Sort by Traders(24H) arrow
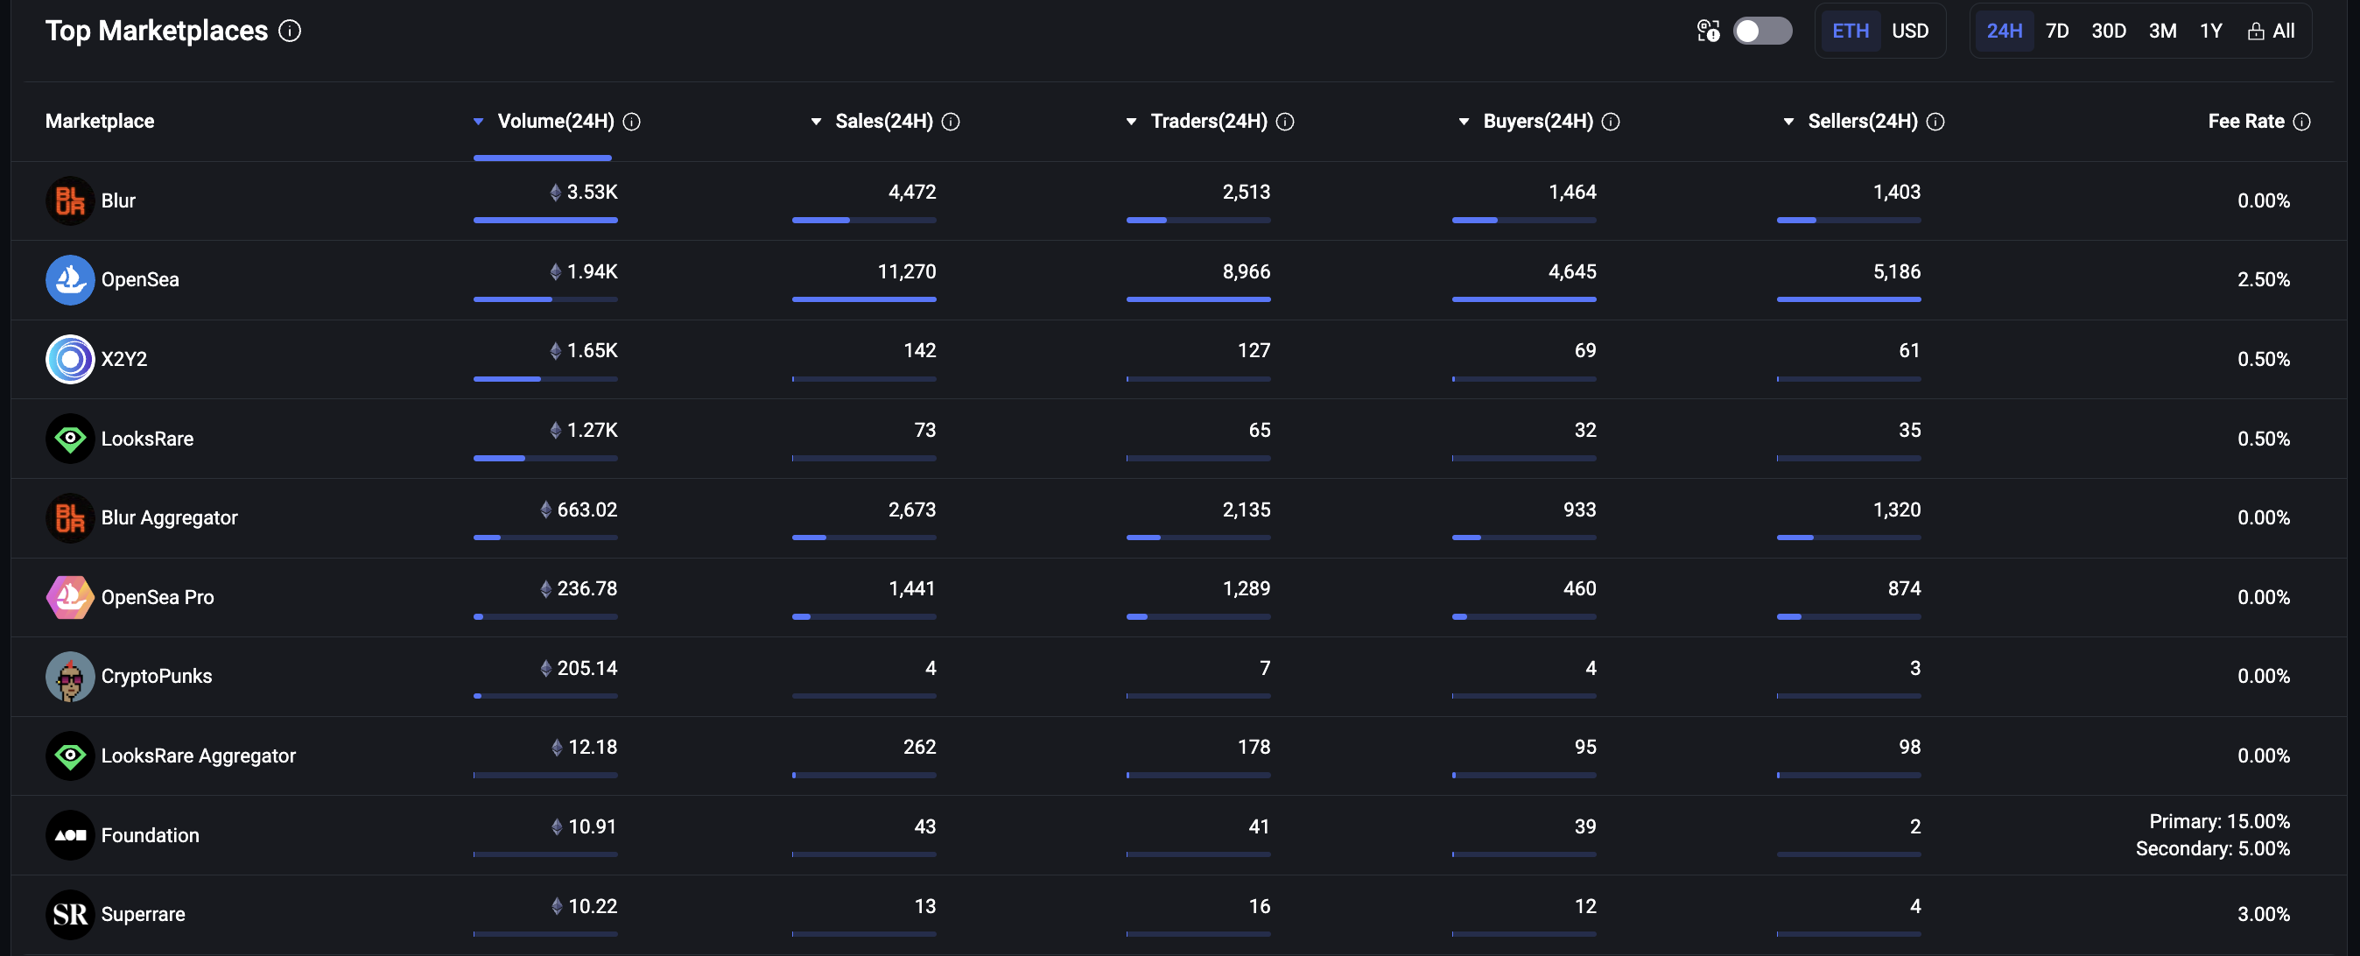Screen dimensions: 2360x956 coord(1132,122)
